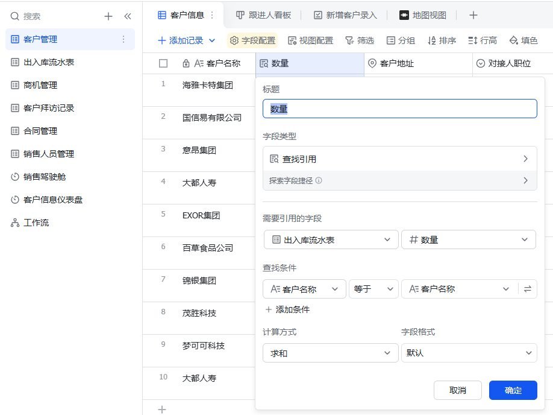Select the 客户名称 column header
This screenshot has width=553, height=415.
click(x=217, y=63)
